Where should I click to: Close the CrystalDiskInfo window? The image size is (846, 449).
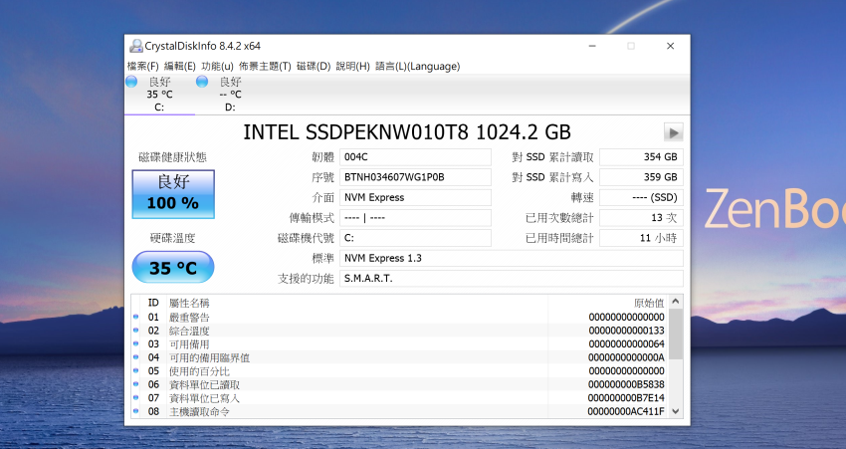(670, 46)
